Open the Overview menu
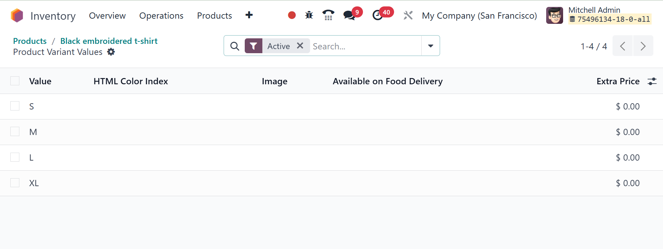 pos(107,16)
